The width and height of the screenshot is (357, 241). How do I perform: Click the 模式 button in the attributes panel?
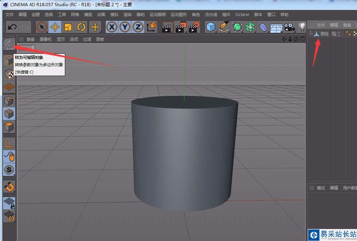click(x=321, y=188)
